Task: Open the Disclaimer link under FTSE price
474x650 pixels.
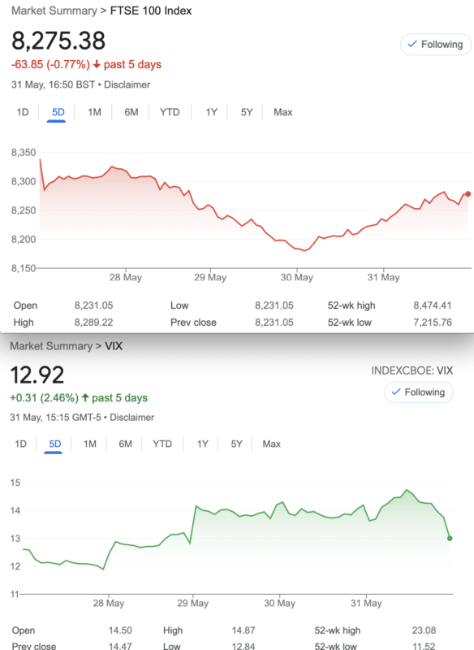Action: pyautogui.click(x=127, y=85)
